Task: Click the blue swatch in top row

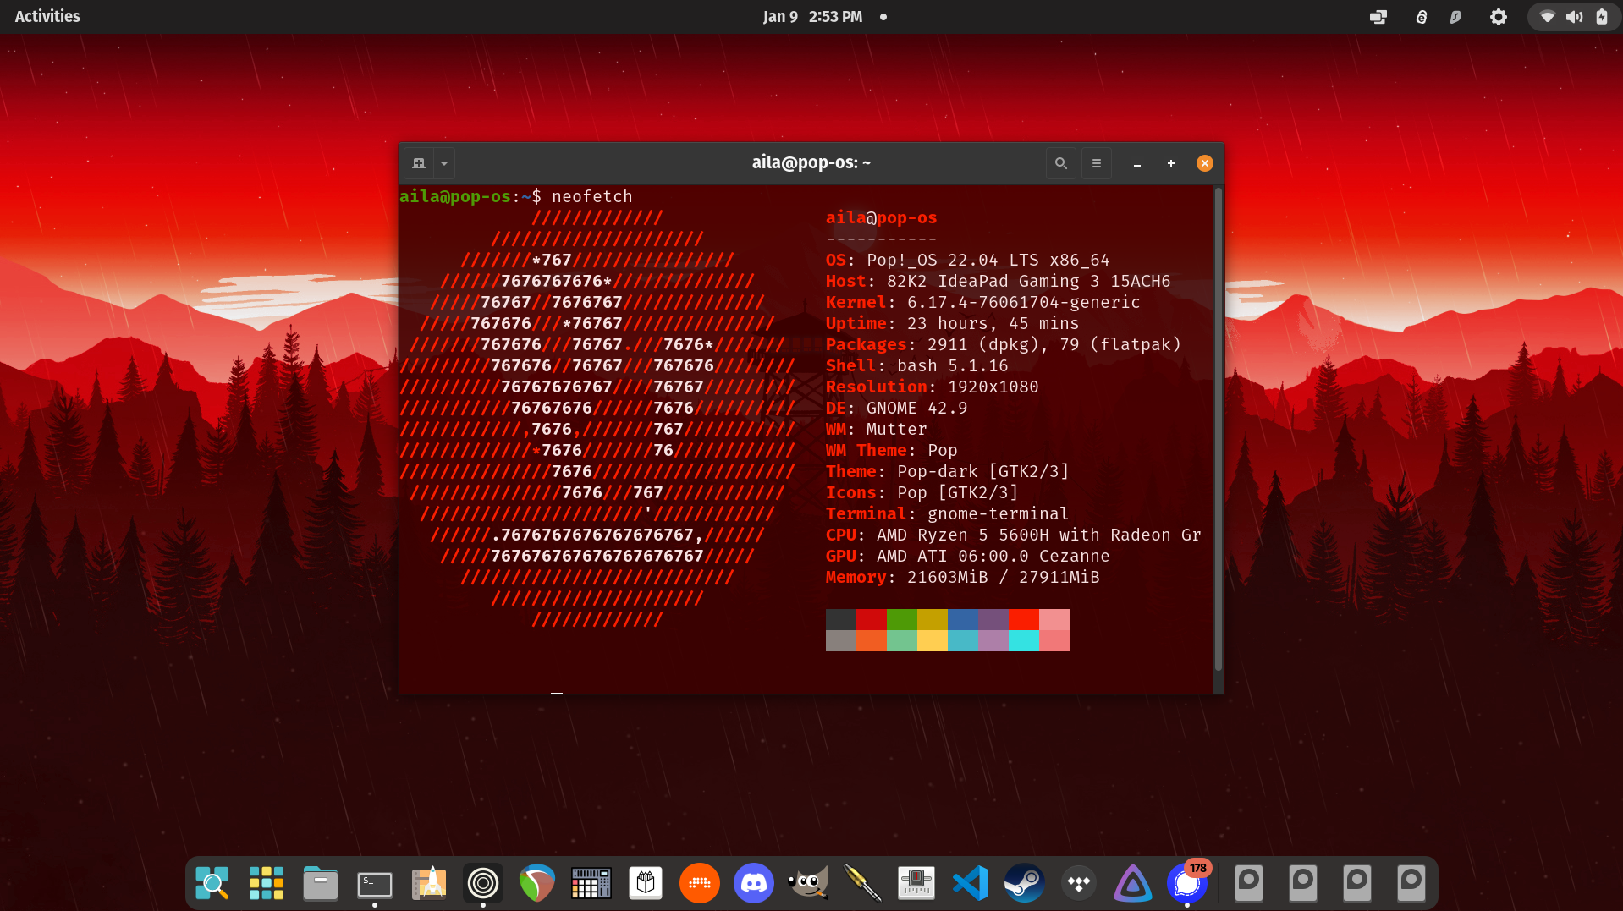Action: [x=963, y=619]
